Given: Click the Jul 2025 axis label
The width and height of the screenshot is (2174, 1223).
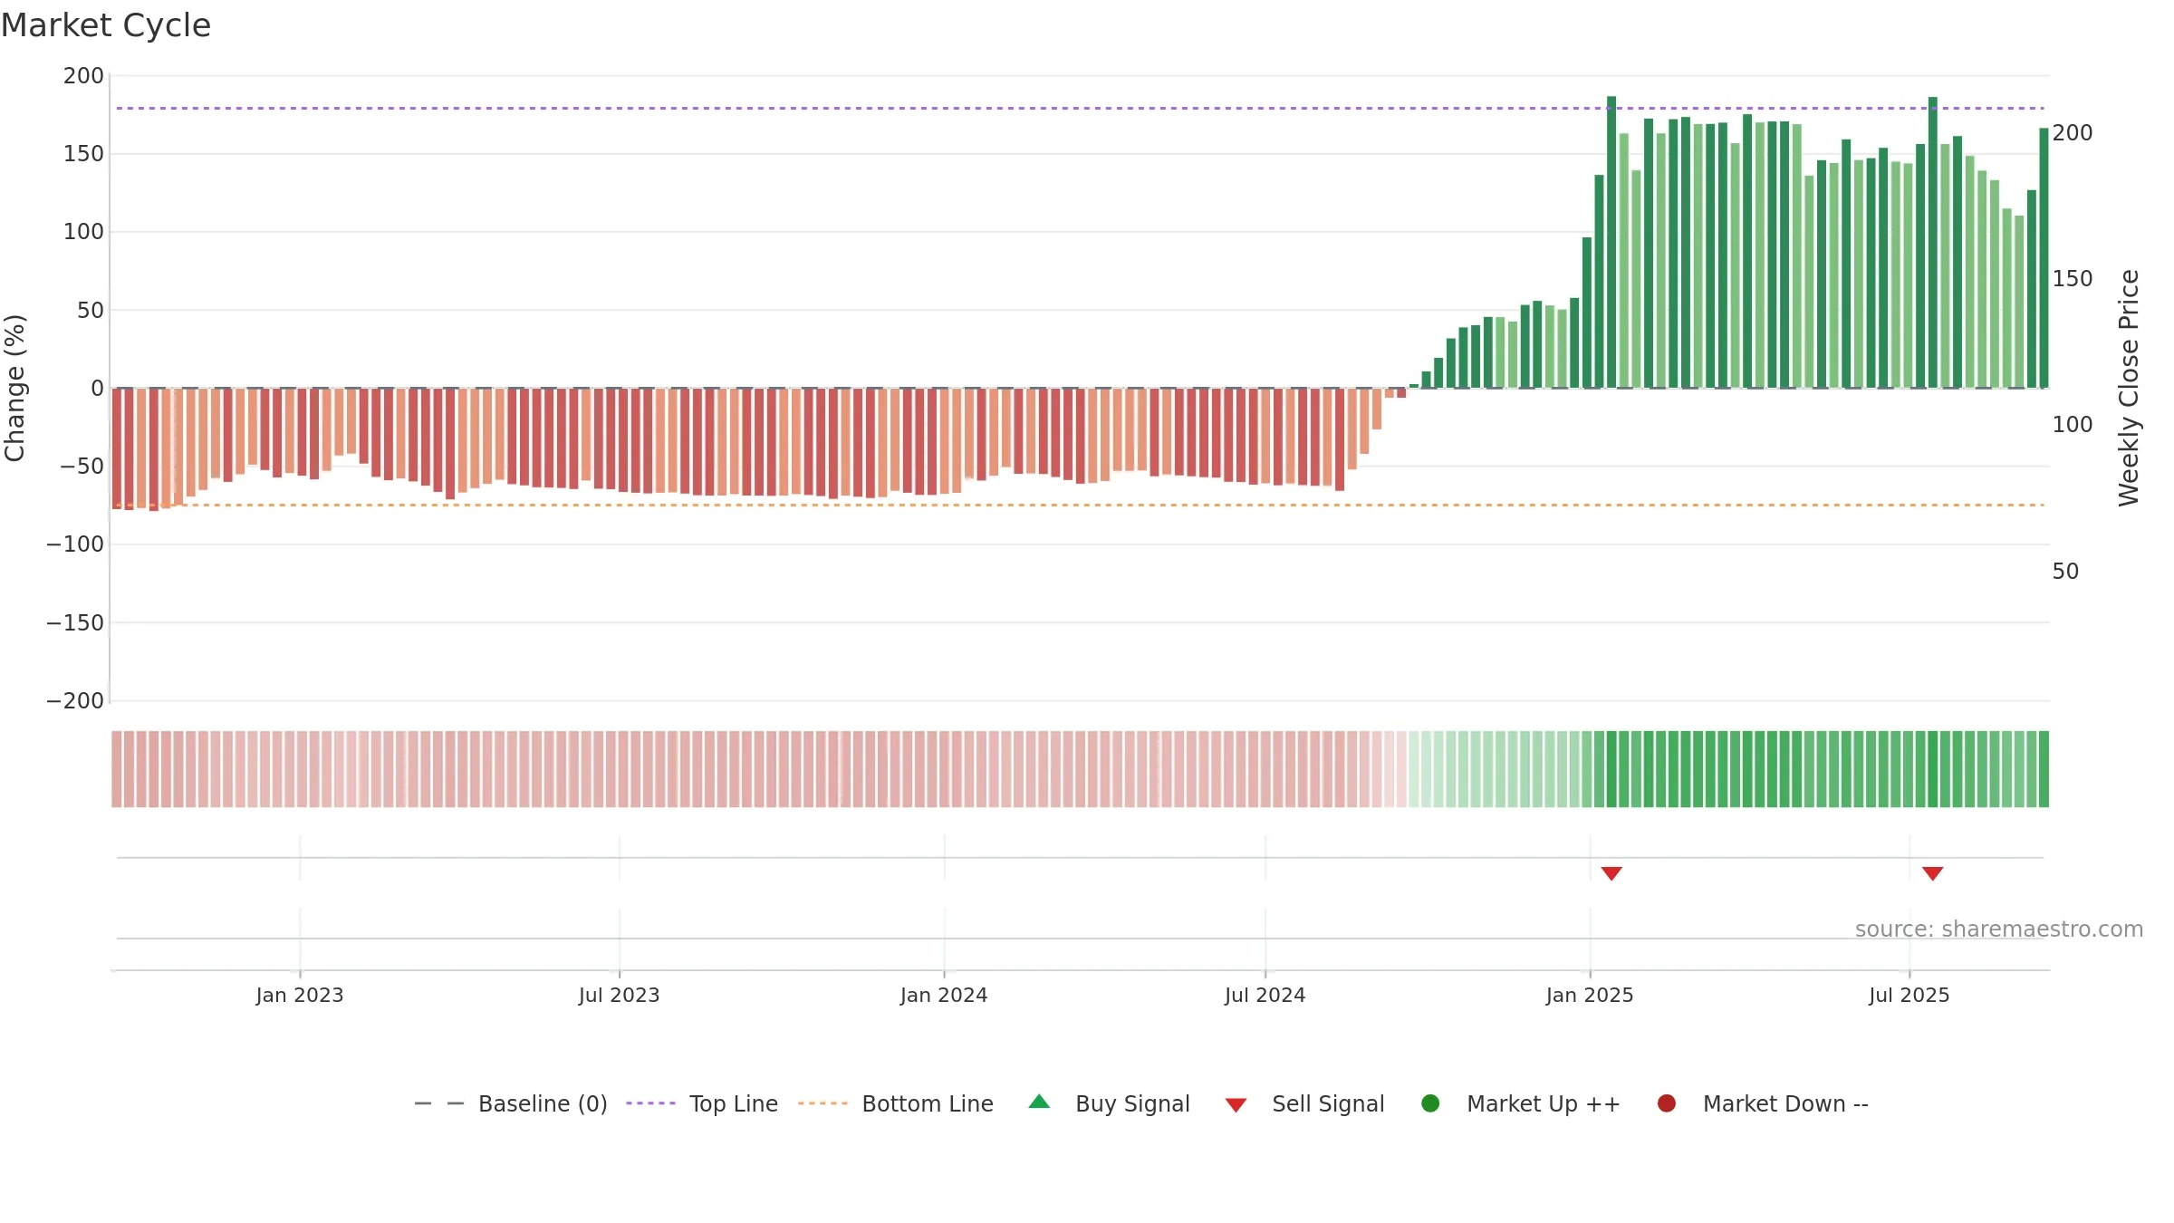Looking at the screenshot, I should [1909, 996].
